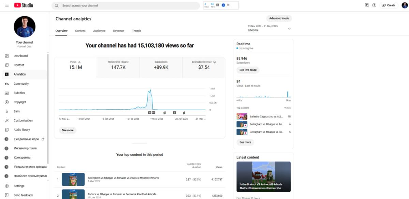Image resolution: width=409 pixels, height=199 pixels.
Task: Click the Realtime 48-hour views bar chart
Action: coord(263,94)
